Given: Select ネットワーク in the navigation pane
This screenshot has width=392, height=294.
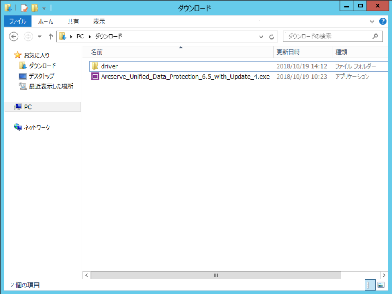Looking at the screenshot, I should pyautogui.click(x=37, y=128).
